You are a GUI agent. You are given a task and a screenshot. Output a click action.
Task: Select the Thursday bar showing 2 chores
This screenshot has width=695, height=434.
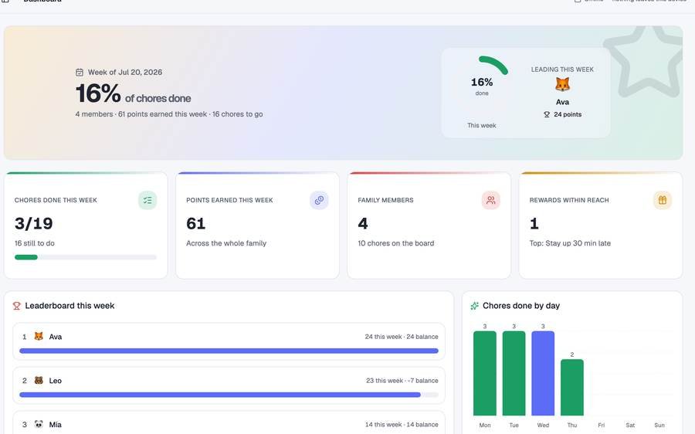pyautogui.click(x=572, y=388)
